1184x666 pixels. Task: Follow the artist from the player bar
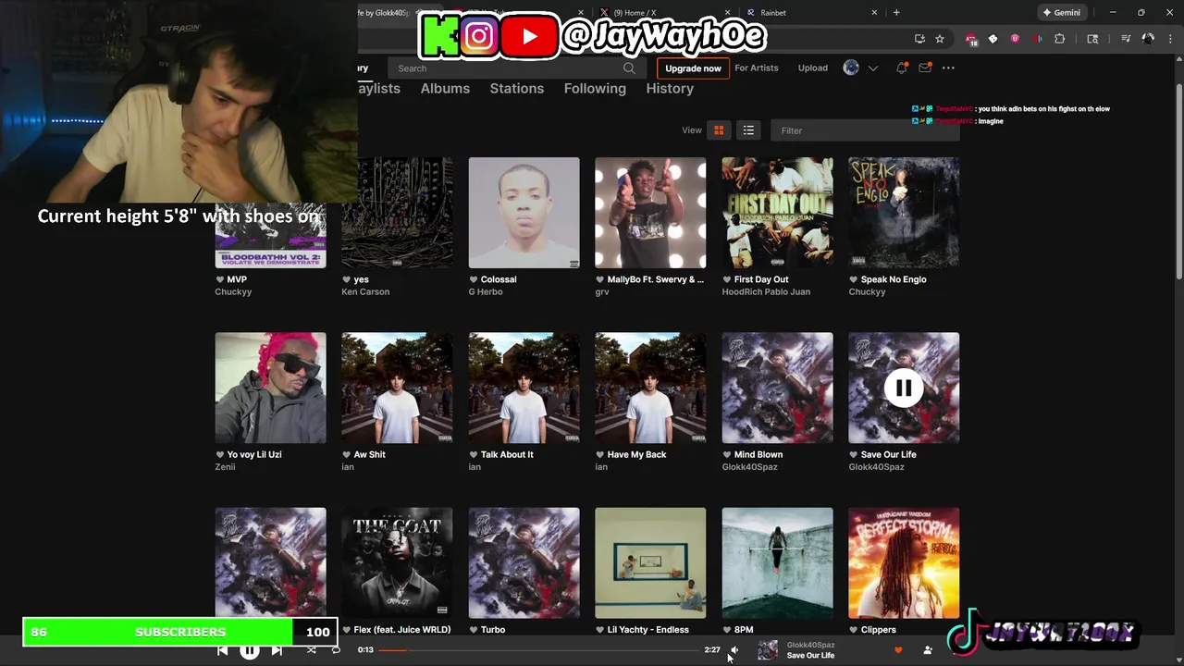928,650
